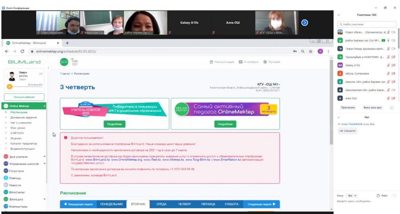Open the www.SmartNation.kz link in notice
Screen dimensions: 400x214
tap(227, 160)
